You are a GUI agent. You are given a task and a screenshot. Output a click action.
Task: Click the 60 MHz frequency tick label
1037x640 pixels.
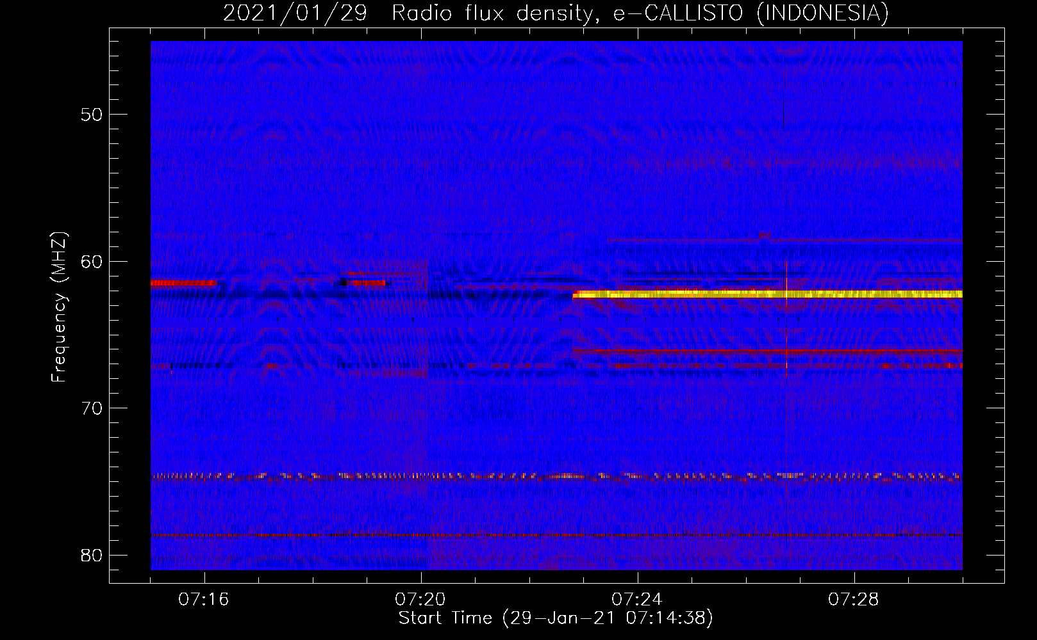(x=92, y=261)
